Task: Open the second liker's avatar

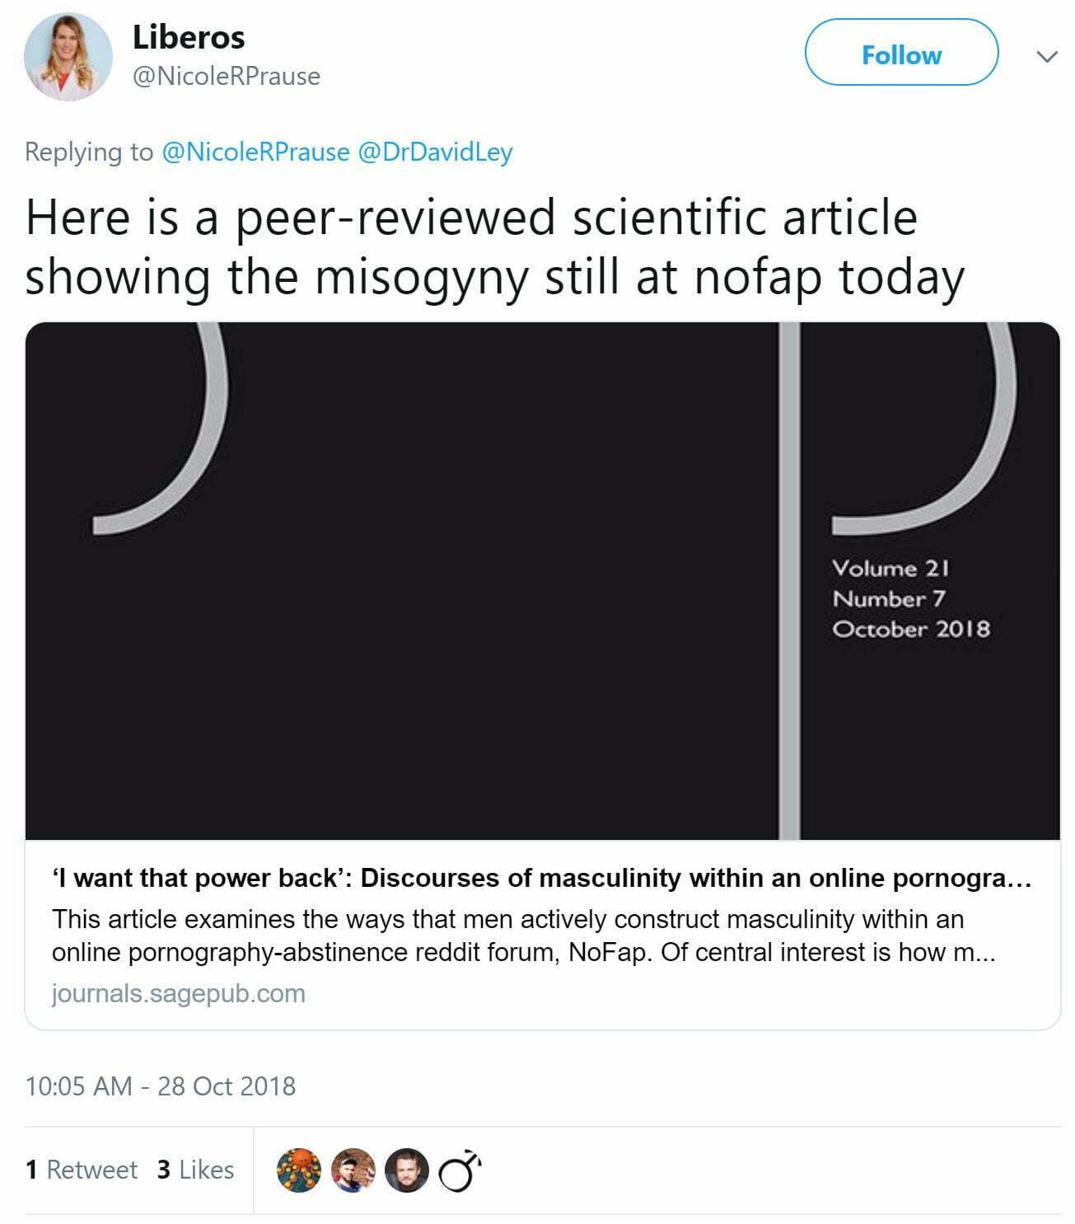Action: click(353, 1170)
